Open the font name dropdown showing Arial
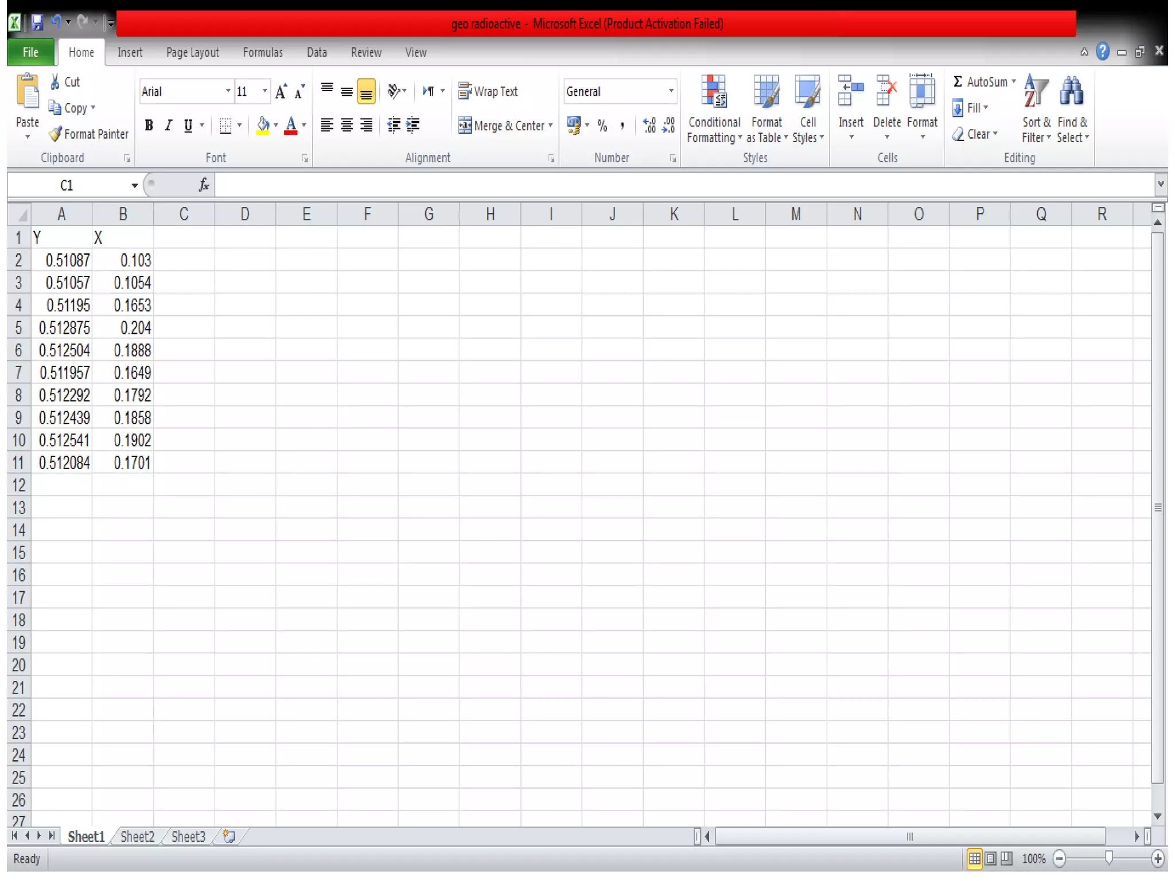This screenshot has height=881, width=1175. point(228,91)
